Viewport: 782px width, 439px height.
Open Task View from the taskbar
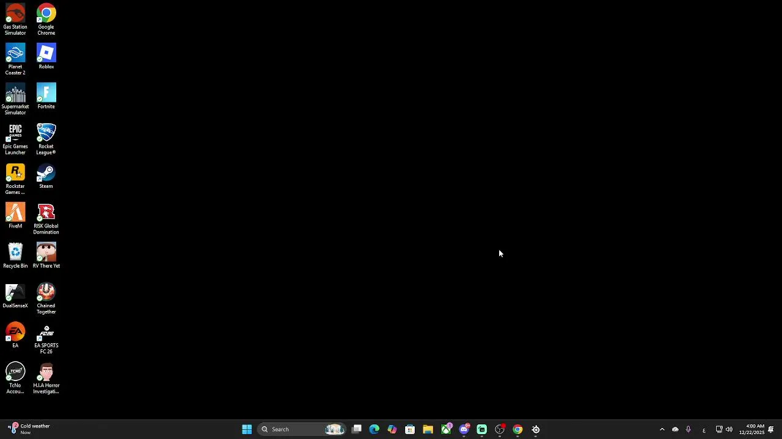[x=357, y=429]
